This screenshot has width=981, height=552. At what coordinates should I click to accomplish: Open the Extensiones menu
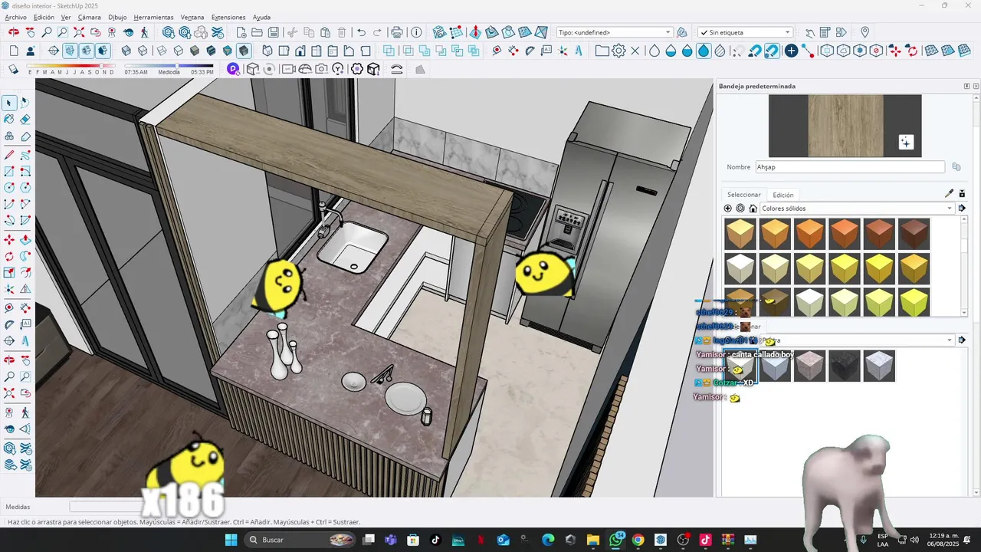click(228, 17)
